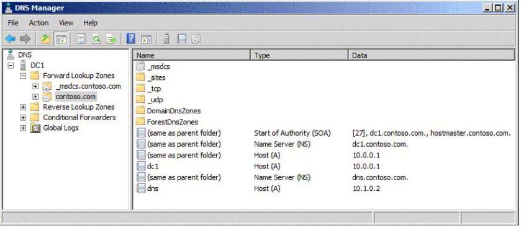
Task: Click the New Record list toolbar icon
Action: pos(181,39)
